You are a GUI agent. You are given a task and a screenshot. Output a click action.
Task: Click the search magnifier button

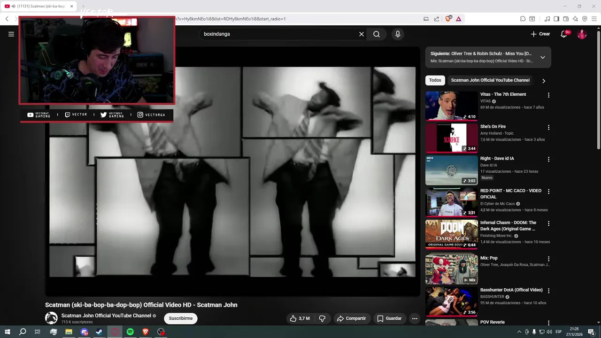pyautogui.click(x=377, y=34)
